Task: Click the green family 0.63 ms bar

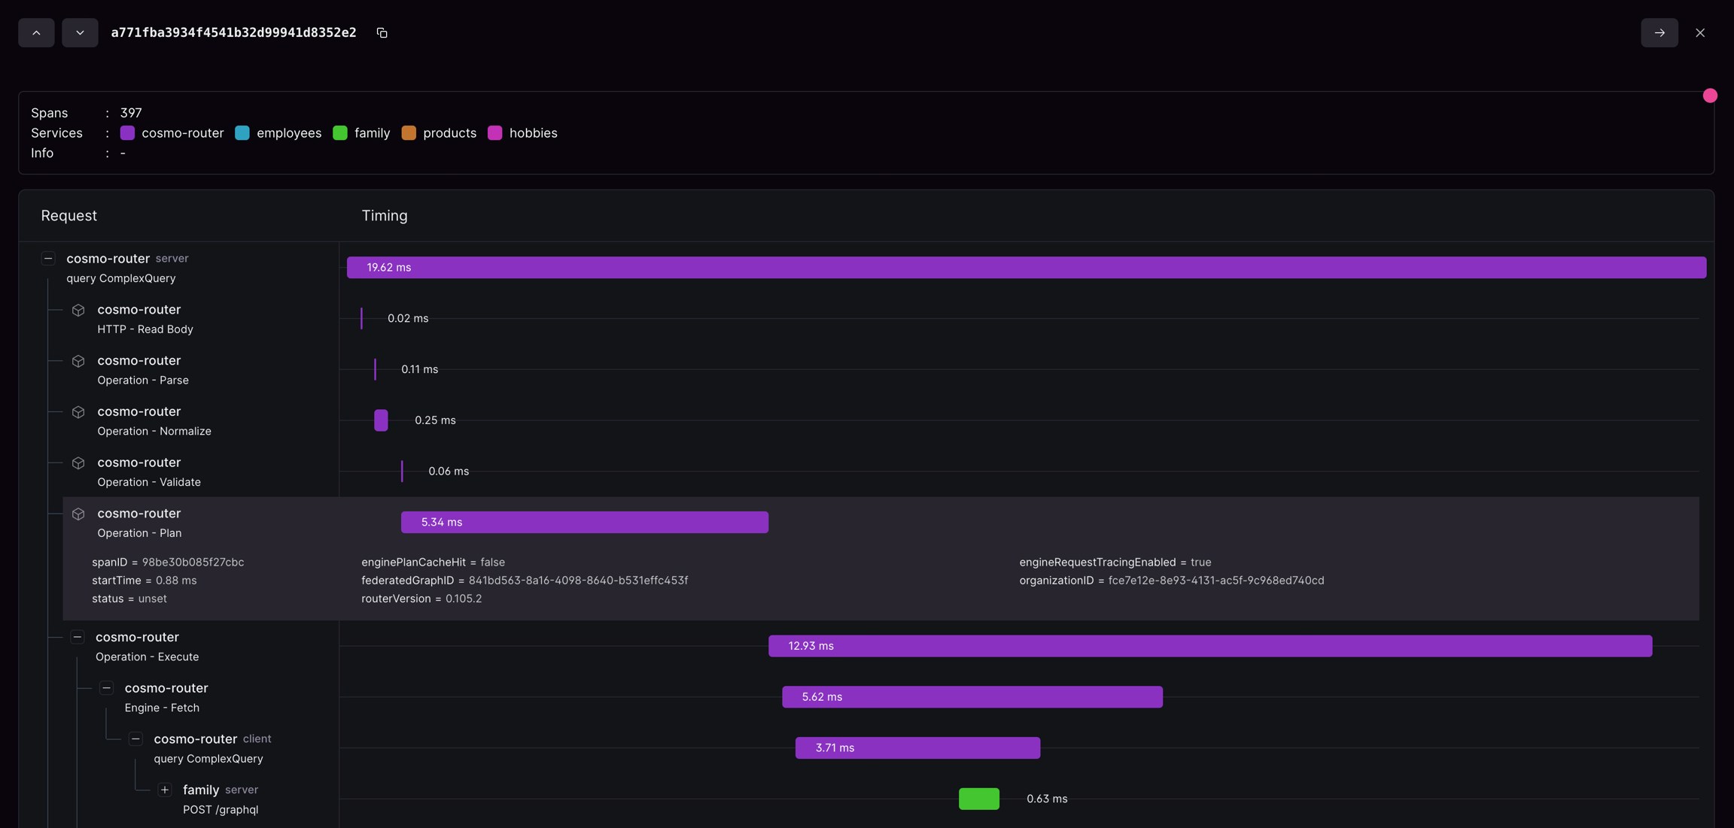Action: coord(978,799)
